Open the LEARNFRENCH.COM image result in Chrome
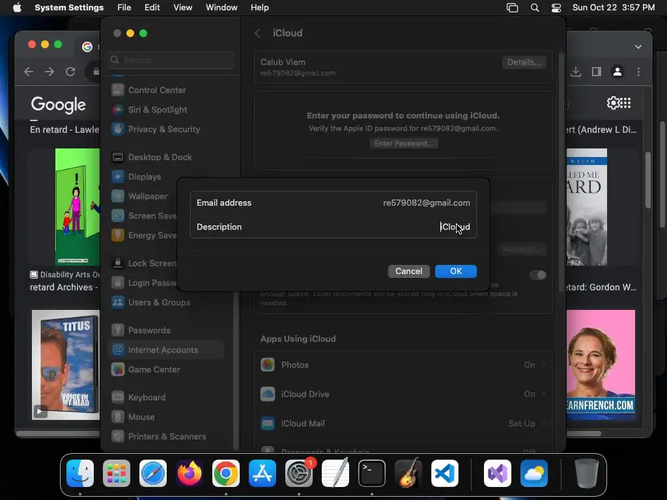This screenshot has width=667, height=500. click(x=601, y=365)
